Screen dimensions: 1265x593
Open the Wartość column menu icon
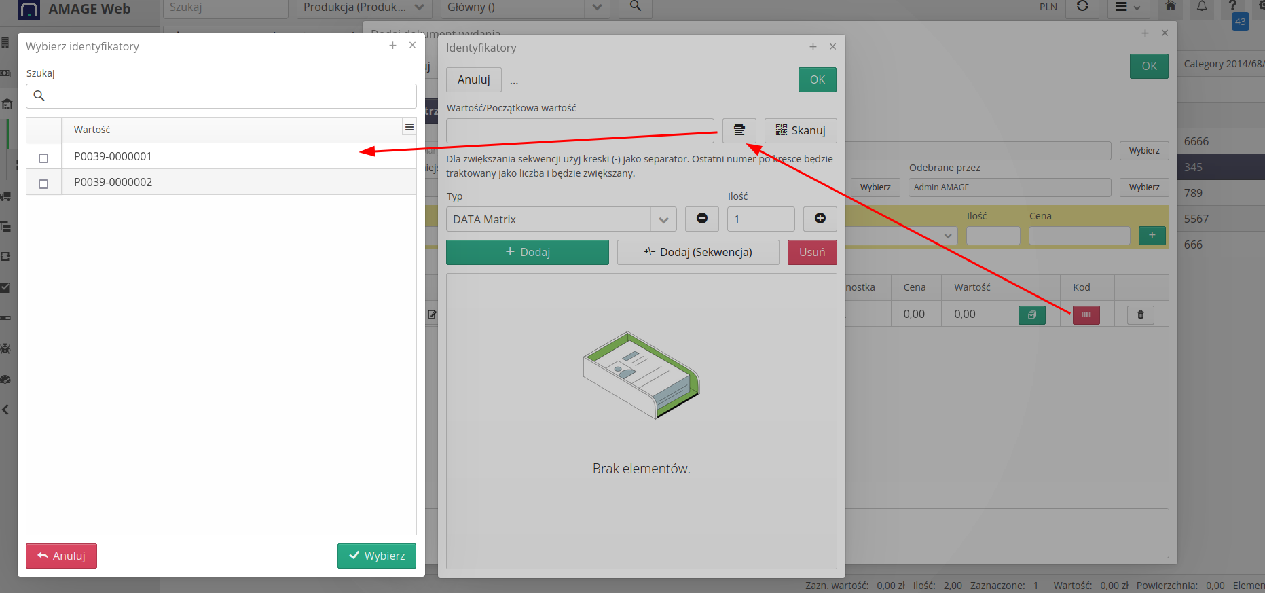click(x=409, y=128)
